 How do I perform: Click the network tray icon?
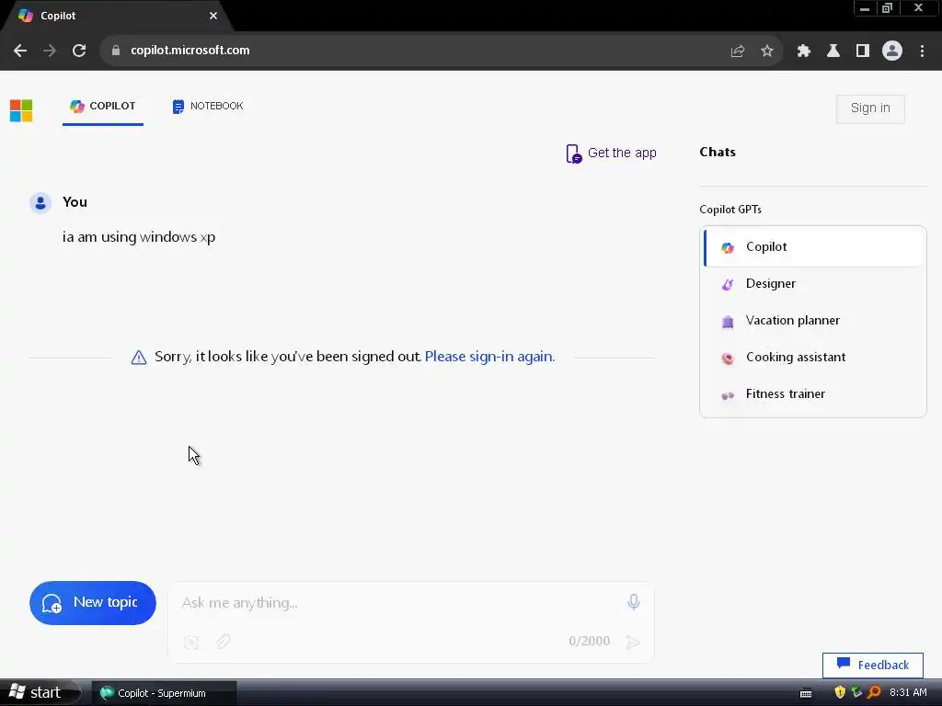(856, 692)
